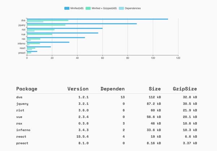Click the inferno minified size bar

click(x=48, y=42)
